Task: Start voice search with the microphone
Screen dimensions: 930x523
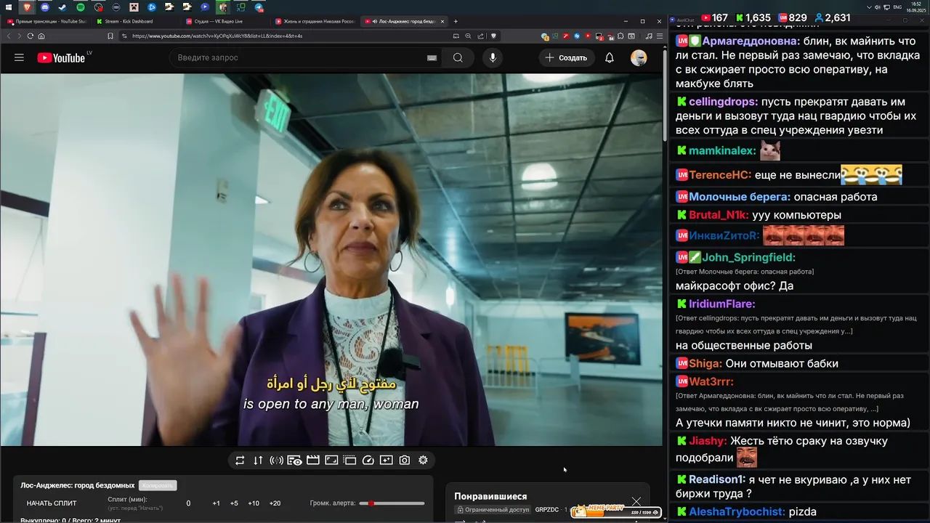Action: pos(493,57)
